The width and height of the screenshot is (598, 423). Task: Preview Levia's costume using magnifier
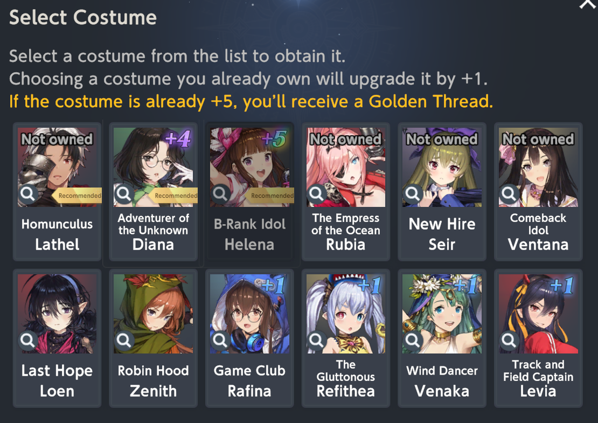pyautogui.click(x=509, y=340)
